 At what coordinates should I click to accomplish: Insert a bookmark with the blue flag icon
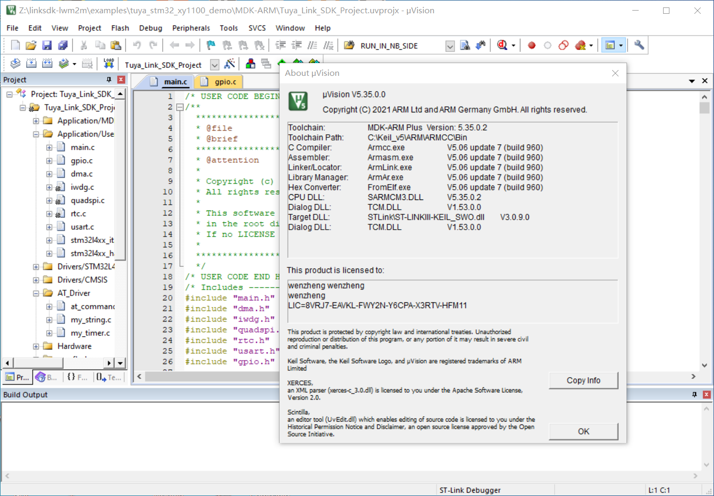211,46
